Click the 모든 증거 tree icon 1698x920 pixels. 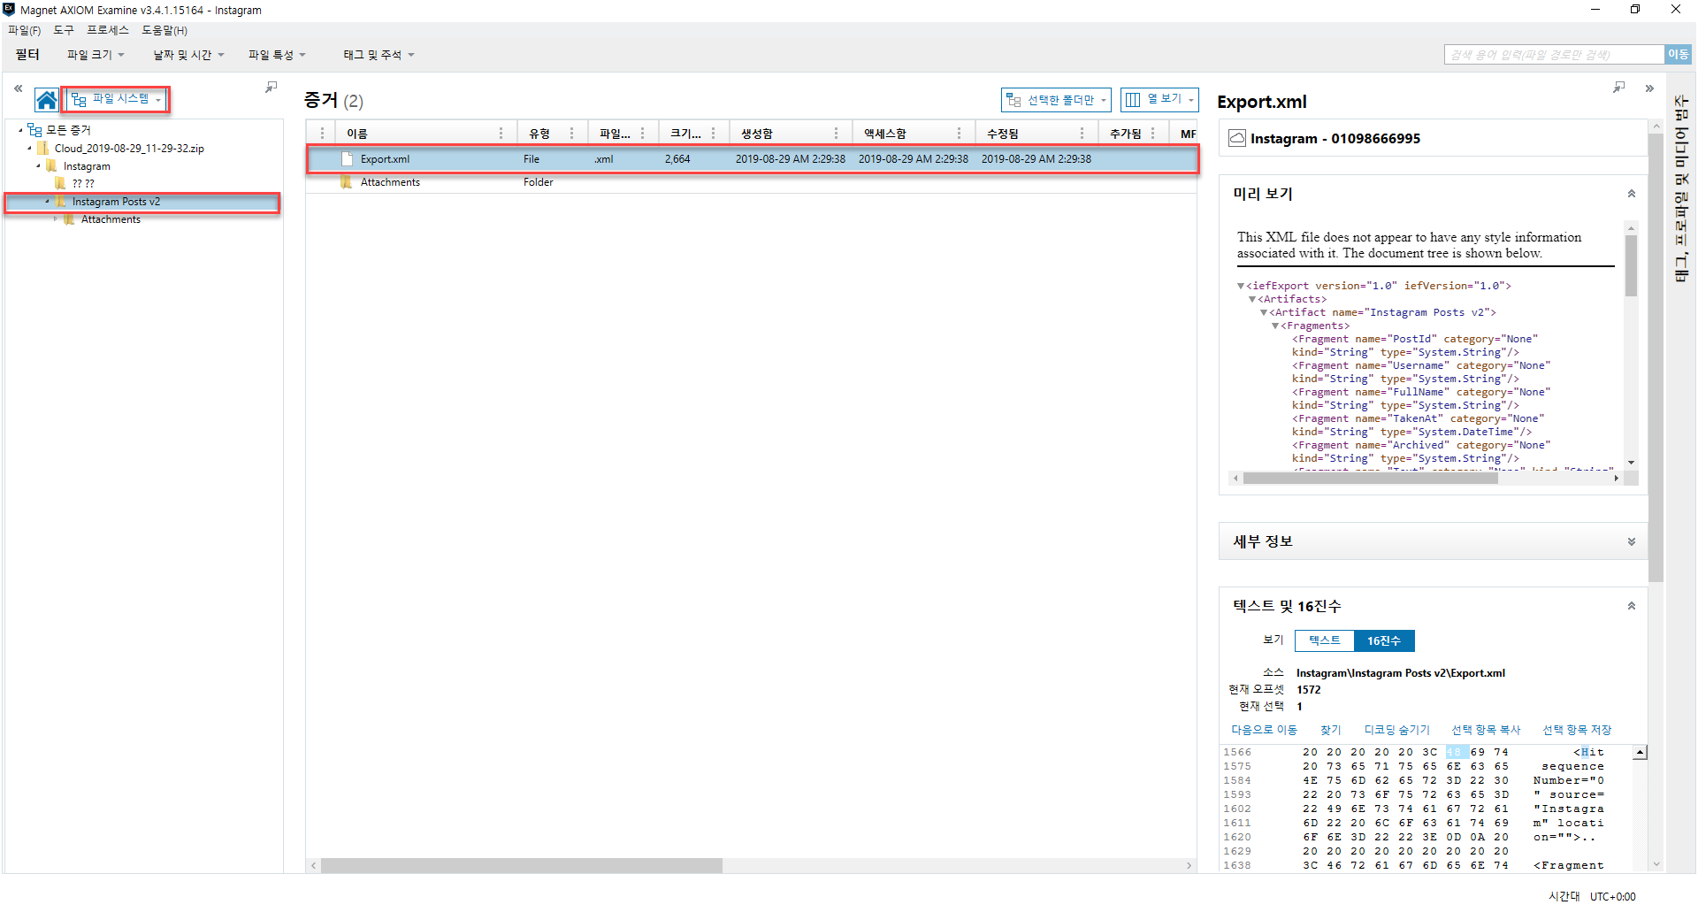point(35,130)
